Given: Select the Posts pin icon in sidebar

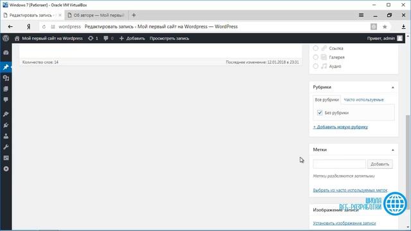Looking at the screenshot, I should pyautogui.click(x=6, y=67).
